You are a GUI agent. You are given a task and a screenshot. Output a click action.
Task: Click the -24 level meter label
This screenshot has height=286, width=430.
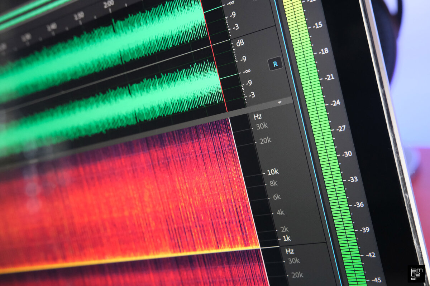335,103
